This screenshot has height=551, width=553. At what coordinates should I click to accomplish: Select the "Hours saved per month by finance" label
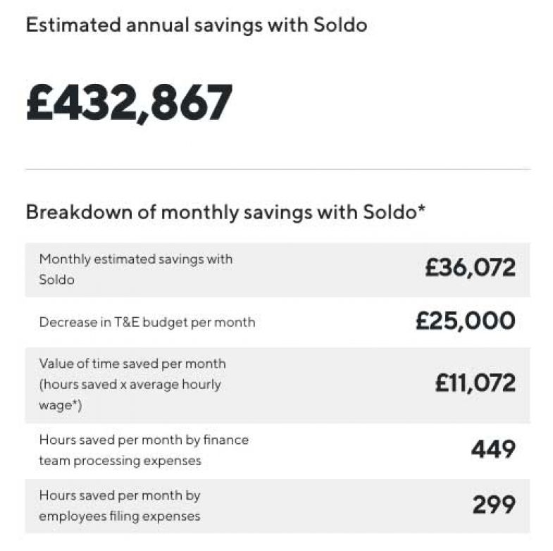click(144, 440)
